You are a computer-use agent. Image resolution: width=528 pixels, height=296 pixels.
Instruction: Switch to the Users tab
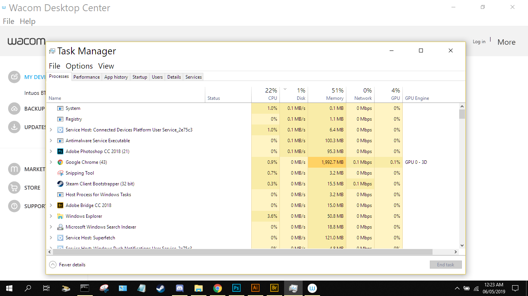(x=157, y=77)
